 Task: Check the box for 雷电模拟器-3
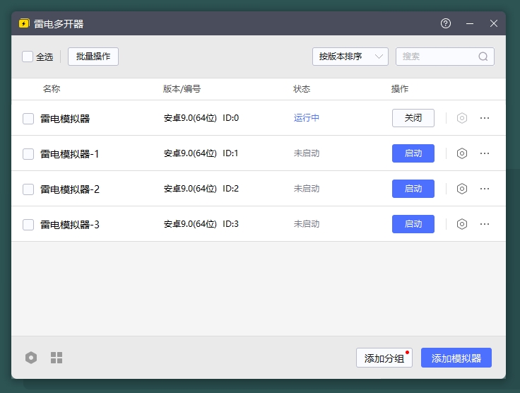28,225
